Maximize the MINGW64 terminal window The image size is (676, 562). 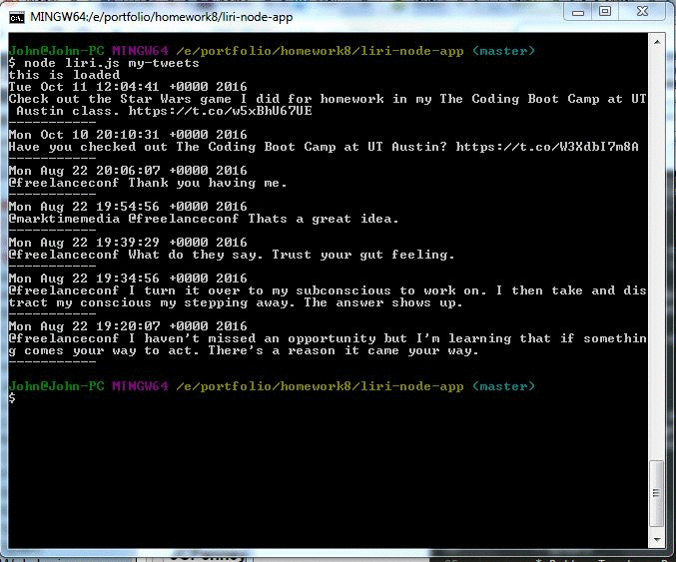pyautogui.click(x=605, y=12)
